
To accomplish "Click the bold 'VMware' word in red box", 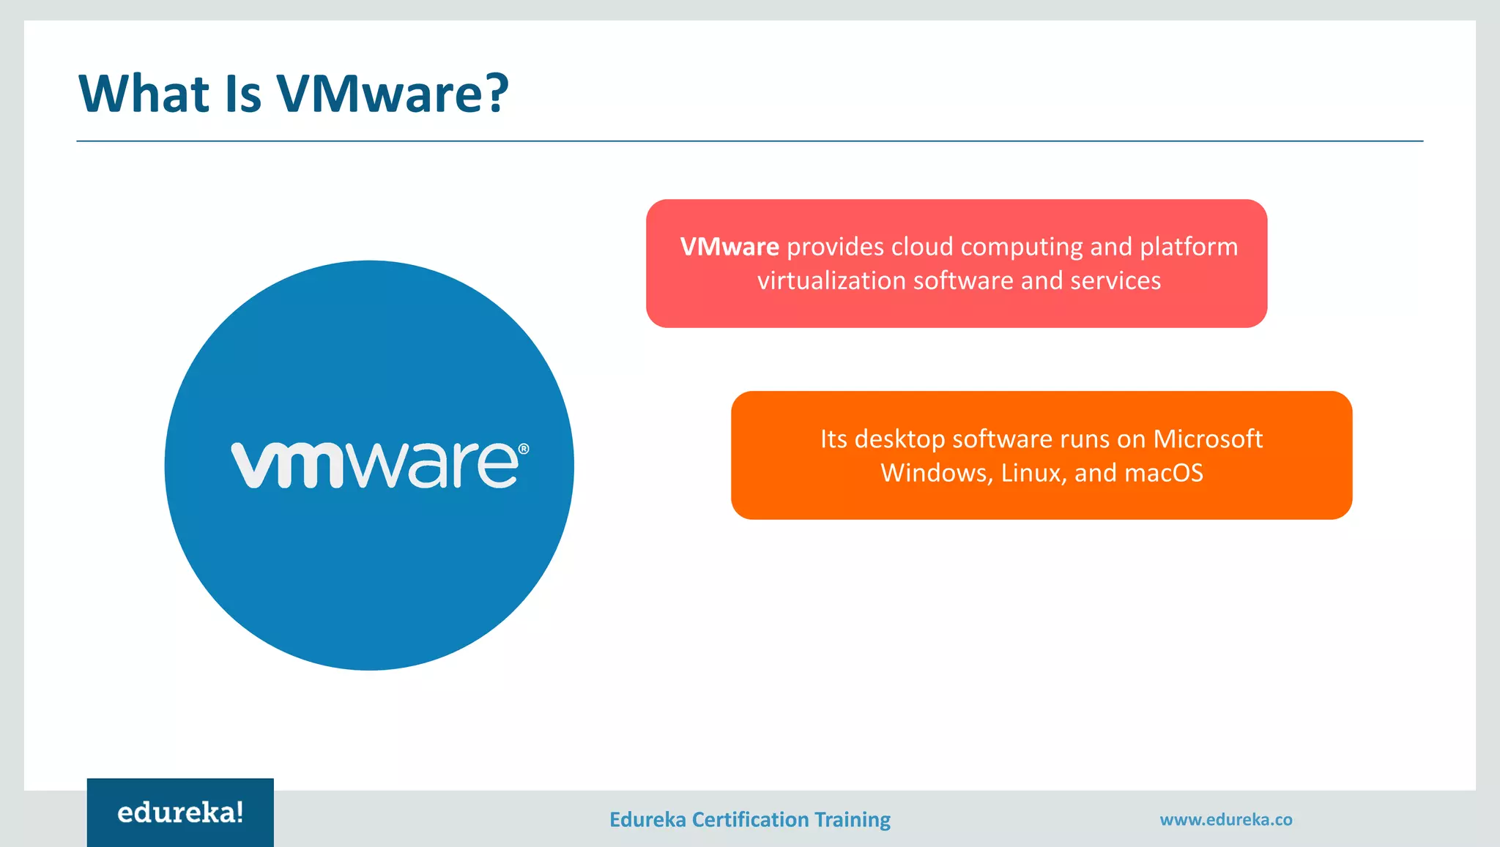I will tap(729, 247).
